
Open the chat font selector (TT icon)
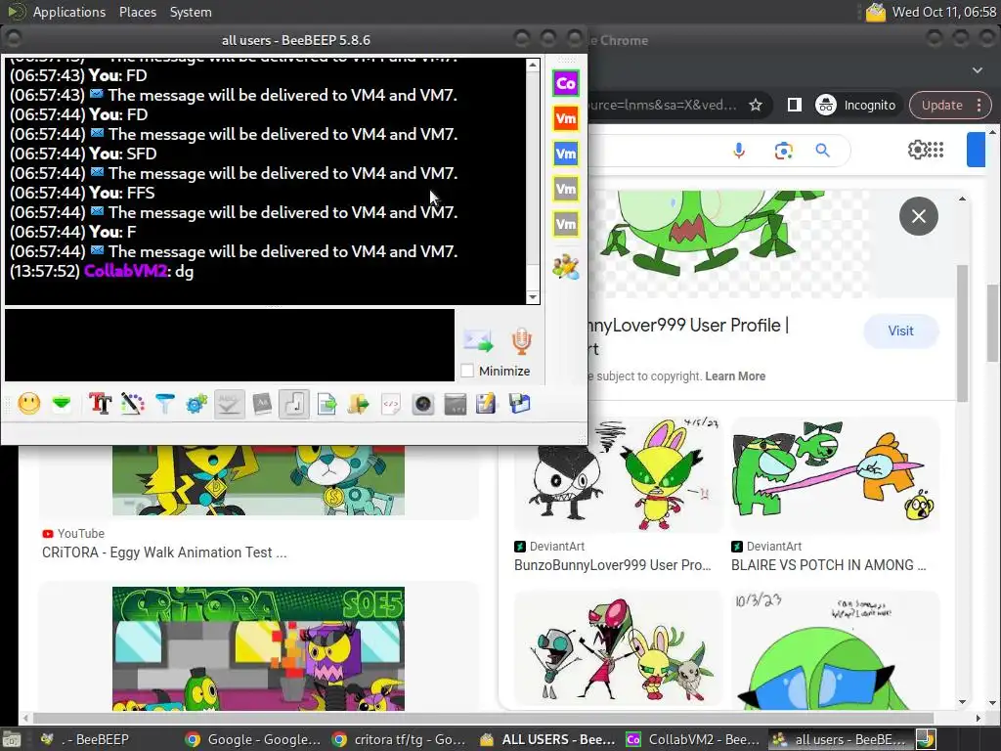point(101,404)
